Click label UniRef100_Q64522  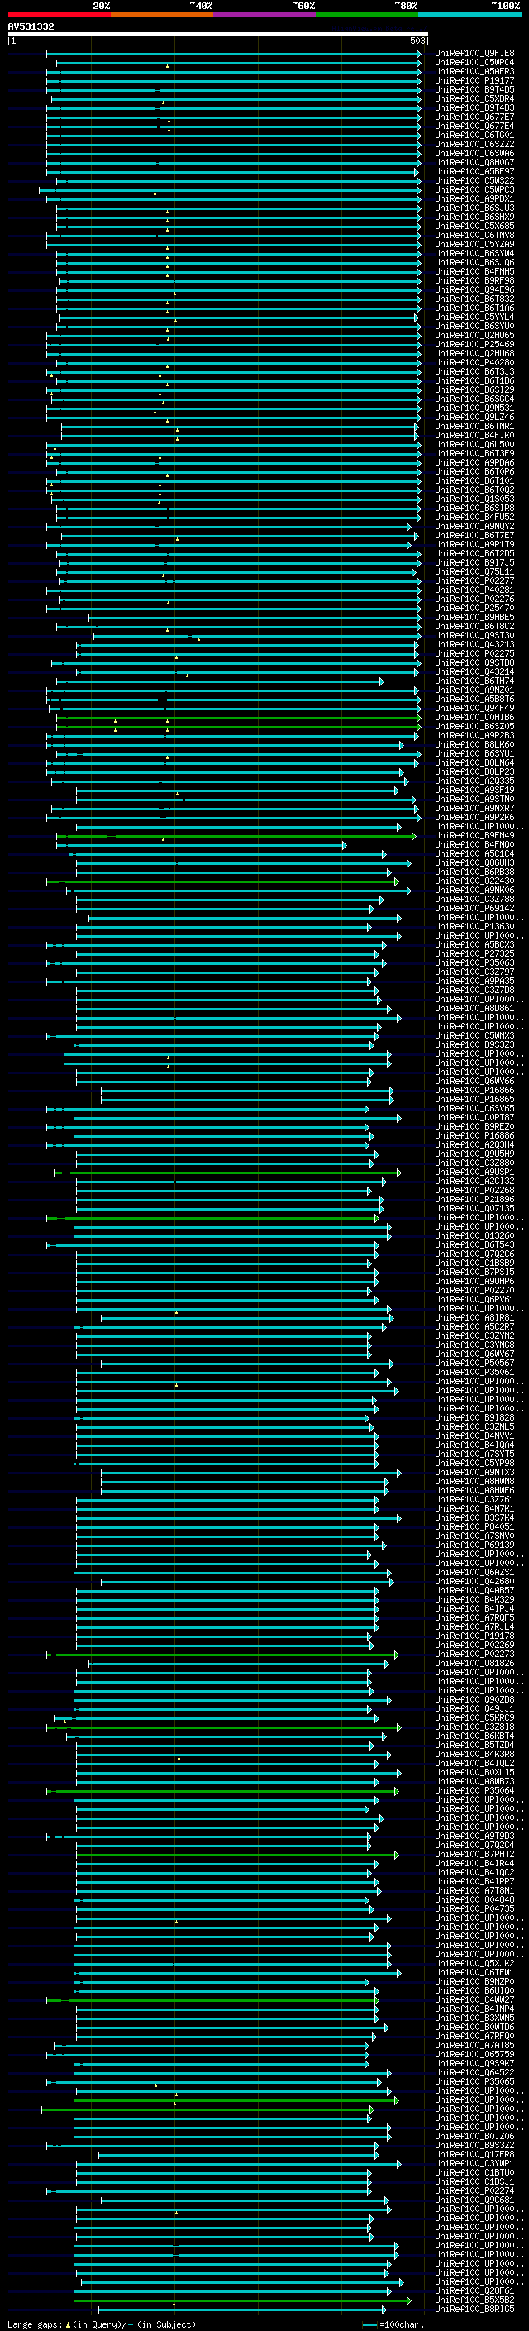[x=474, y=2073]
